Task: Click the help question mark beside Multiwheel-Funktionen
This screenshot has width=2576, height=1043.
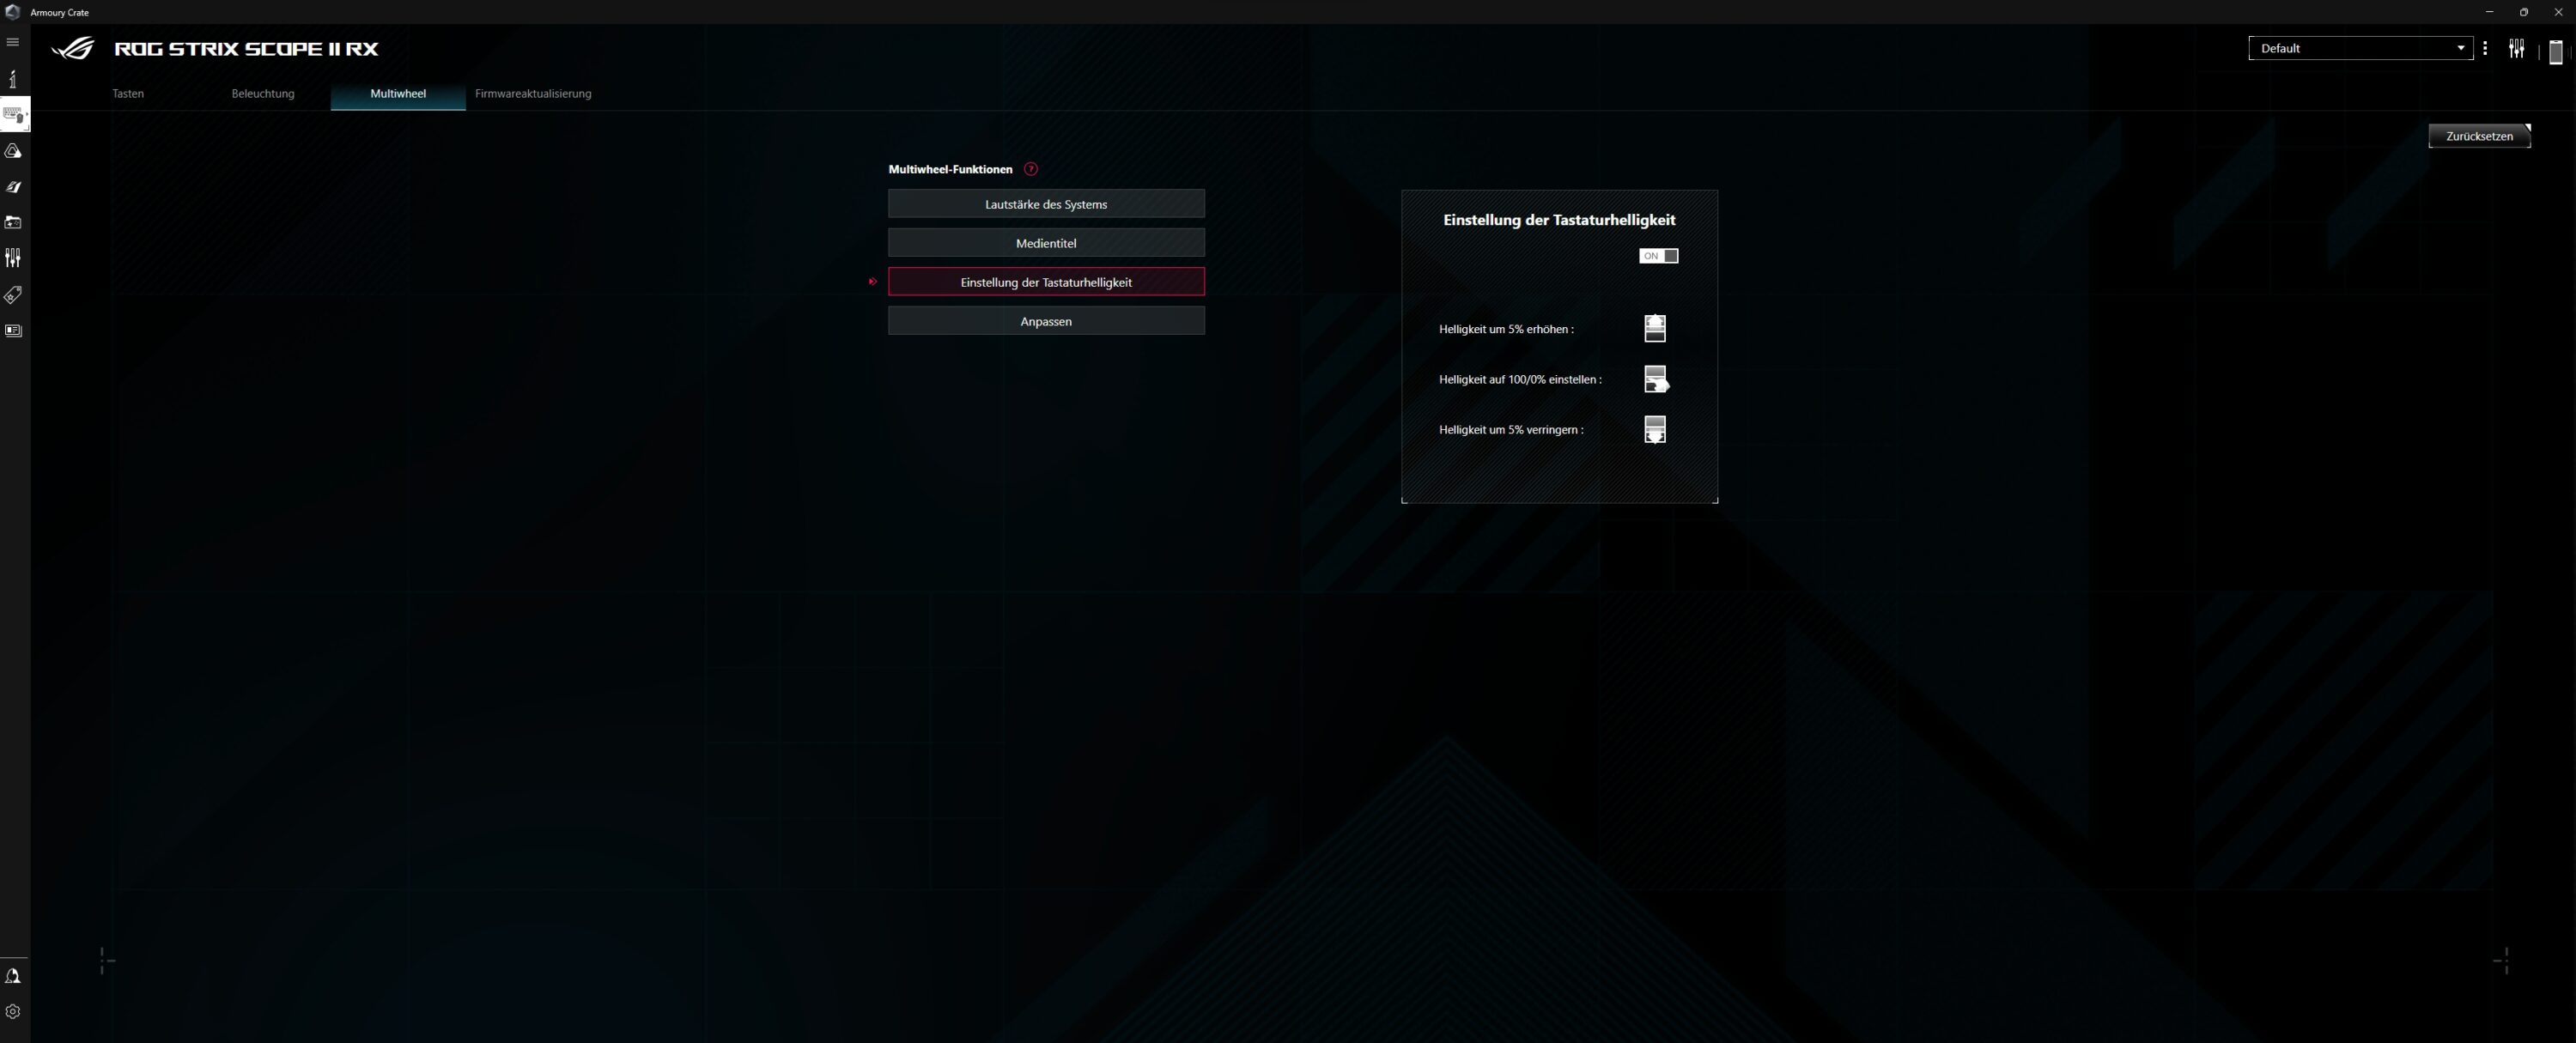Action: point(1031,169)
